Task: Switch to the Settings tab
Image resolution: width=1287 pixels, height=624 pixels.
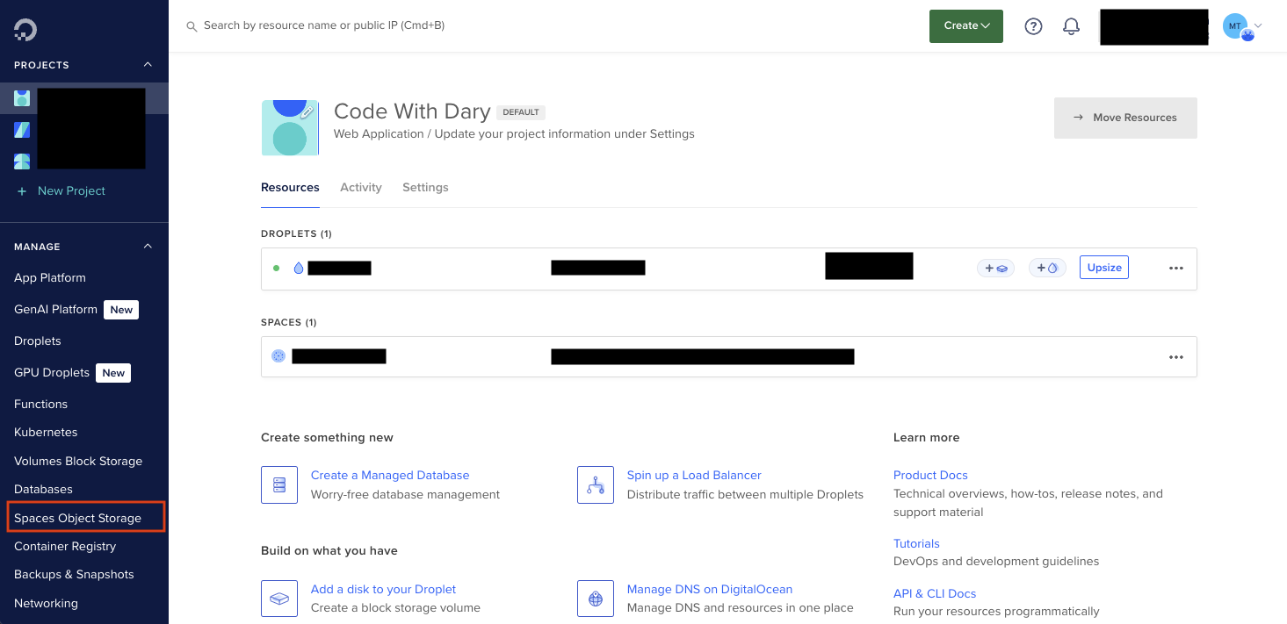Action: pyautogui.click(x=425, y=187)
